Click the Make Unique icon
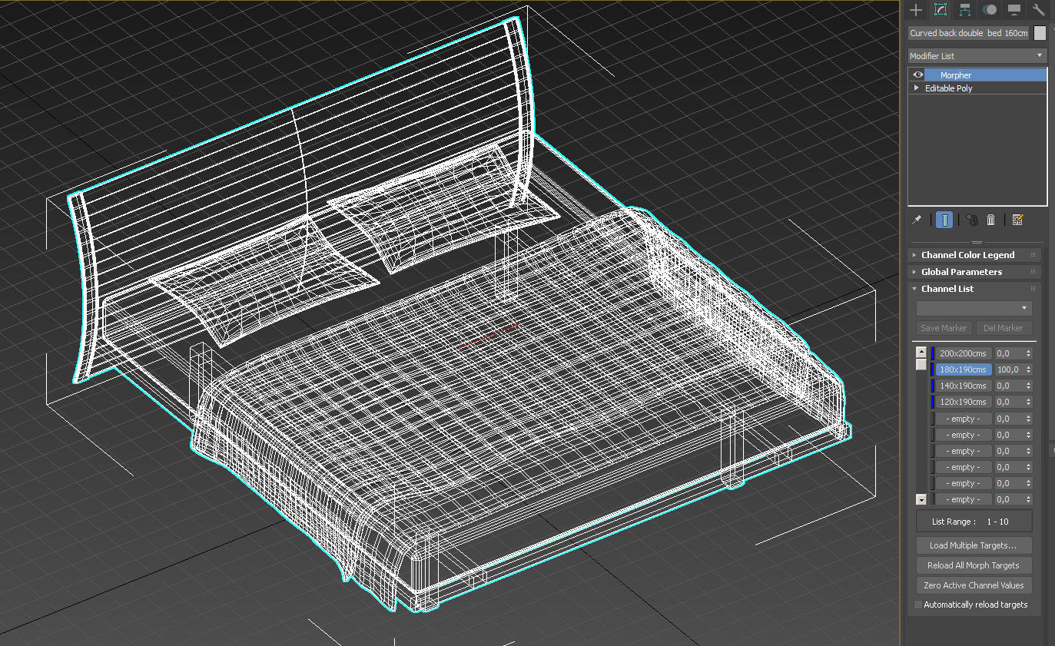 coord(972,220)
